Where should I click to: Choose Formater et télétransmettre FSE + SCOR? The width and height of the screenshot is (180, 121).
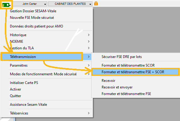[133, 72]
